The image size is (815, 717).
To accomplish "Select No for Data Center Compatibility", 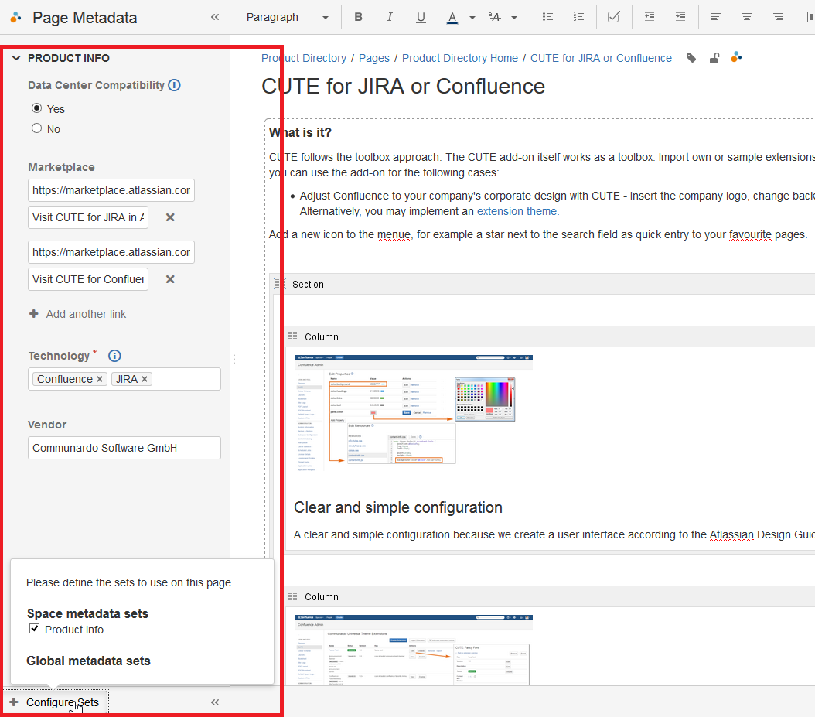I will [x=36, y=128].
